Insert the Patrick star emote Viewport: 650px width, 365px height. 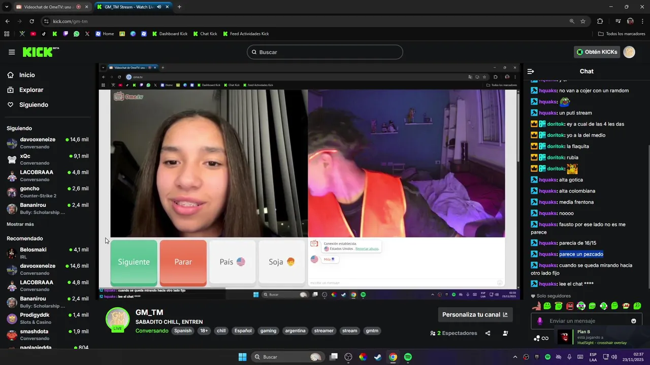point(536,306)
